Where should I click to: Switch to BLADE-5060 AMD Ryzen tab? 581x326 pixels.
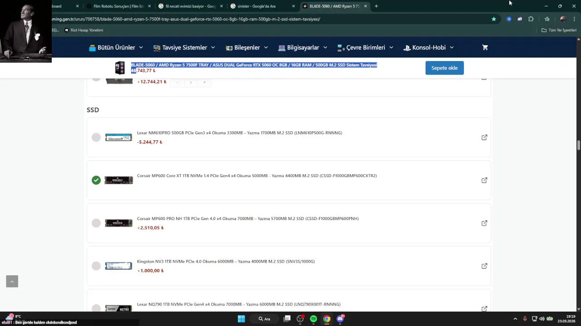point(335,6)
